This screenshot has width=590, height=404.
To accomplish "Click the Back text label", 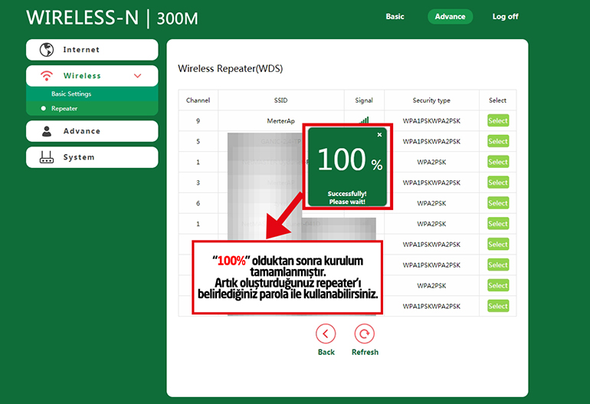I will [x=326, y=352].
